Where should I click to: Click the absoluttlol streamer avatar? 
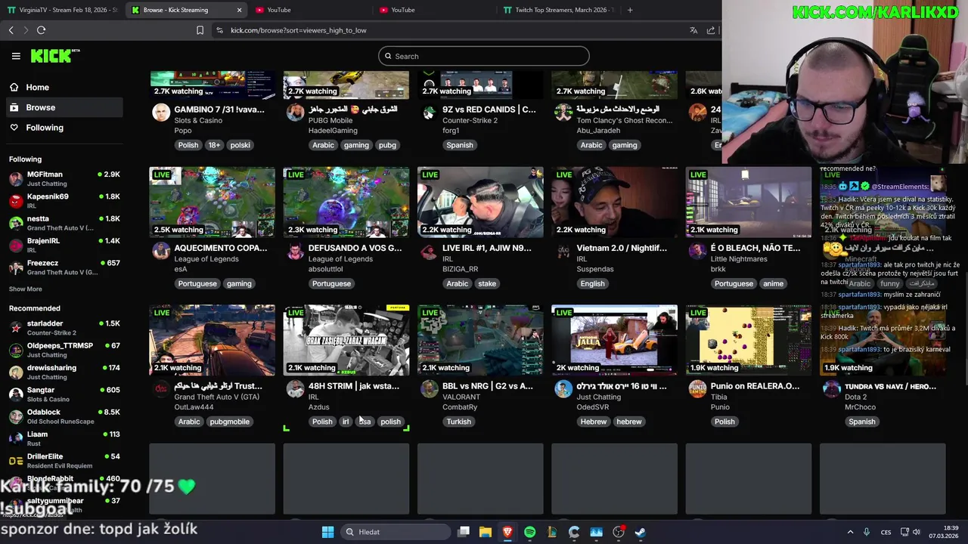295,252
